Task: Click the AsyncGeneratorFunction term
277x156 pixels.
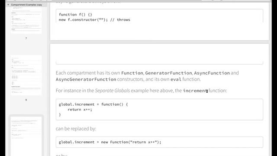Action: coord(86,79)
